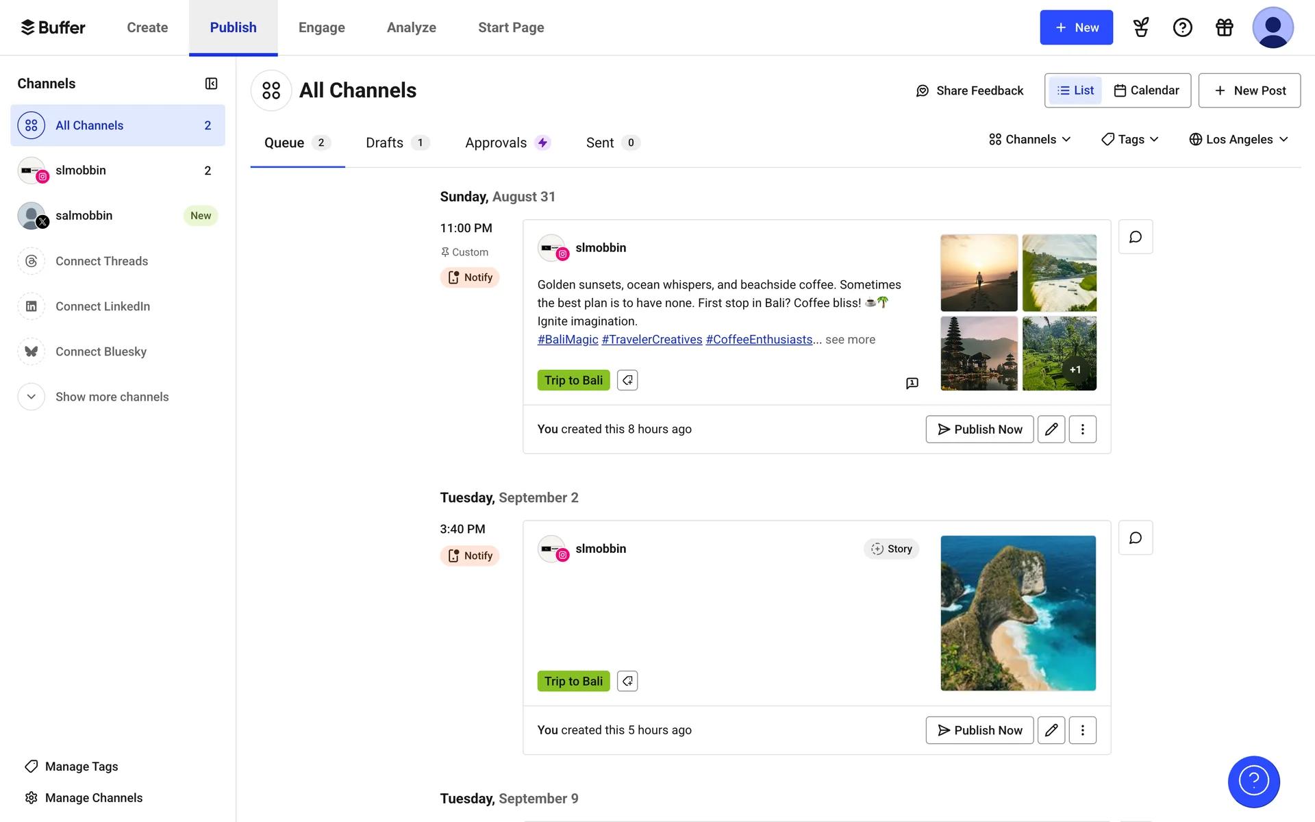Click Publish Now on the Sunday post
This screenshot has height=822, width=1315.
pos(979,429)
